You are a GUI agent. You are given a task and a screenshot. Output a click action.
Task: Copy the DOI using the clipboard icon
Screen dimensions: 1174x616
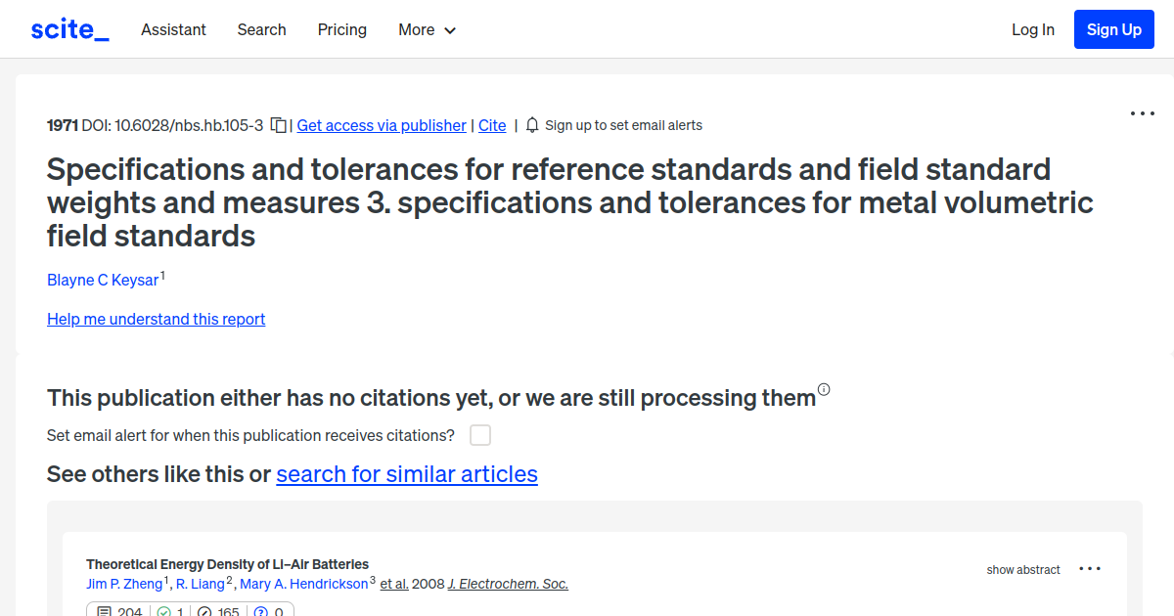point(279,124)
